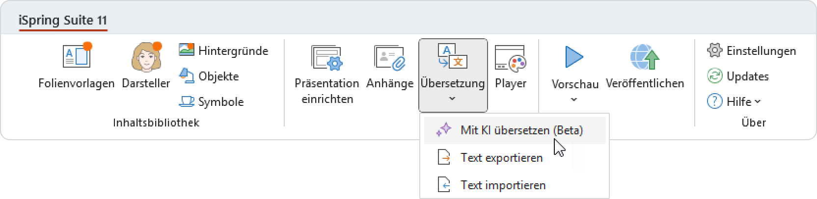Viewport: 817px width, 199px height.
Task: Open the Player customization icon
Action: click(510, 57)
